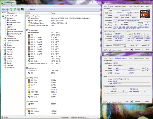Expand the Motherboard tree node
153x119 pixels.
pyautogui.click(x=3, y=38)
